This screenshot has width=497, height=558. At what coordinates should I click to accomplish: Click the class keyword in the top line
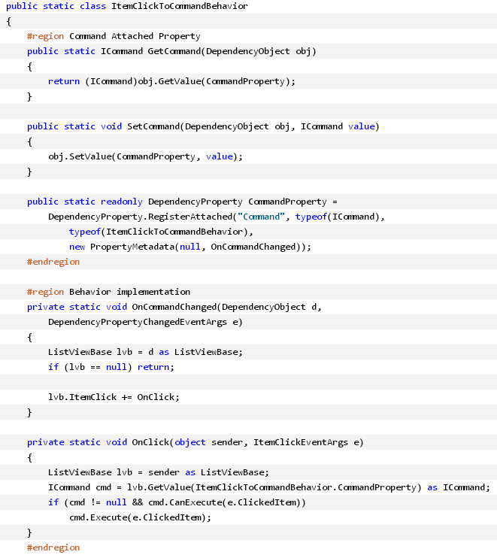click(92, 6)
